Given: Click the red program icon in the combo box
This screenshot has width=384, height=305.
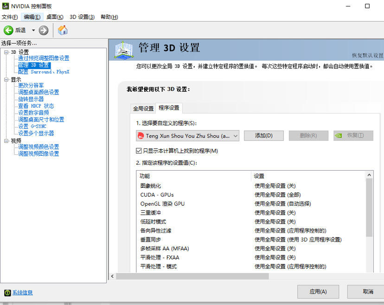Looking at the screenshot, I should click(x=141, y=136).
